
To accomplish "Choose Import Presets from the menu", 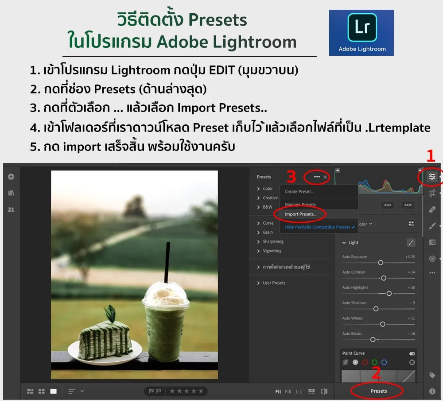I will 300,214.
